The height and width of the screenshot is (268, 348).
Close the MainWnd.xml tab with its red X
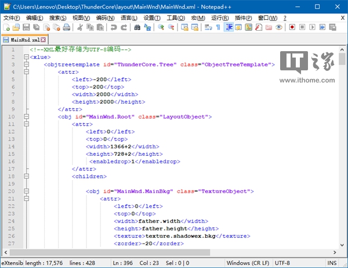(x=43, y=40)
